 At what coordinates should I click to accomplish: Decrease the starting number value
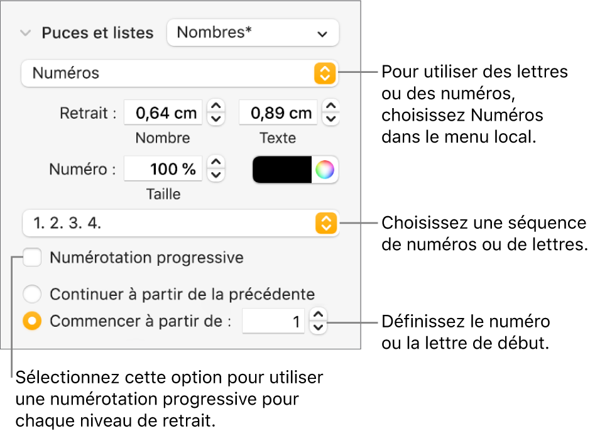pyautogui.click(x=319, y=327)
